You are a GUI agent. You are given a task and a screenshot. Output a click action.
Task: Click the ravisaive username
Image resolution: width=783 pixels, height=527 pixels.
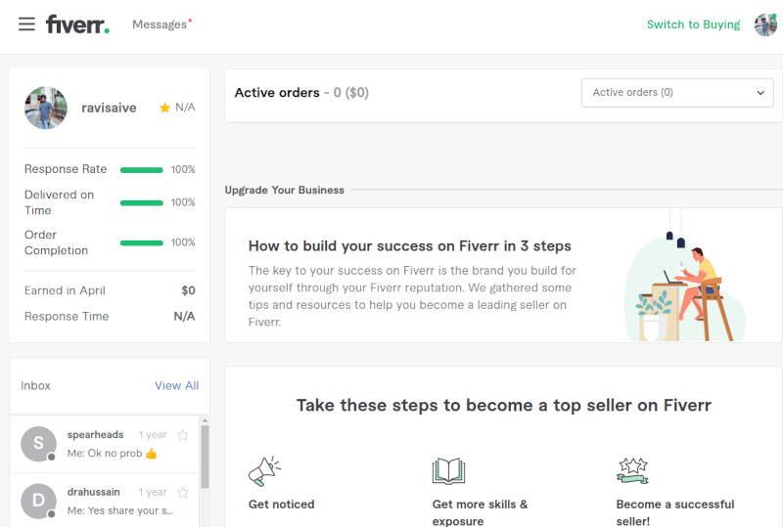109,108
